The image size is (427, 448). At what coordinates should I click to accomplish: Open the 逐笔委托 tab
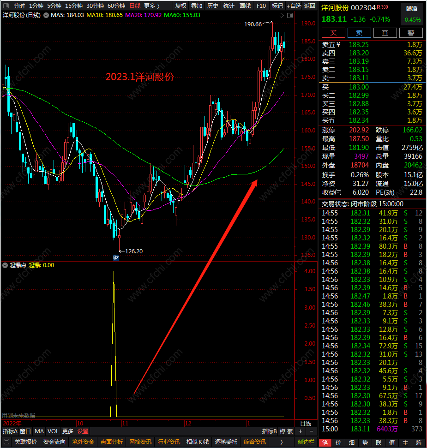[x=226, y=442]
